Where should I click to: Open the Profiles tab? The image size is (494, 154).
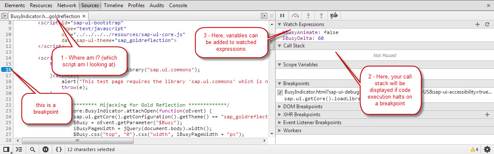point(137,5)
